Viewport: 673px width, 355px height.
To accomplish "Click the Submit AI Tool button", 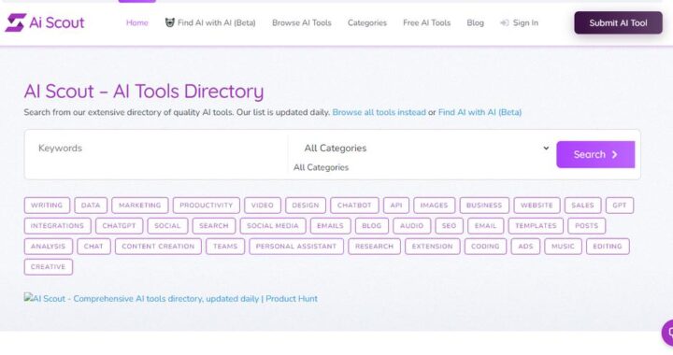I will (618, 22).
